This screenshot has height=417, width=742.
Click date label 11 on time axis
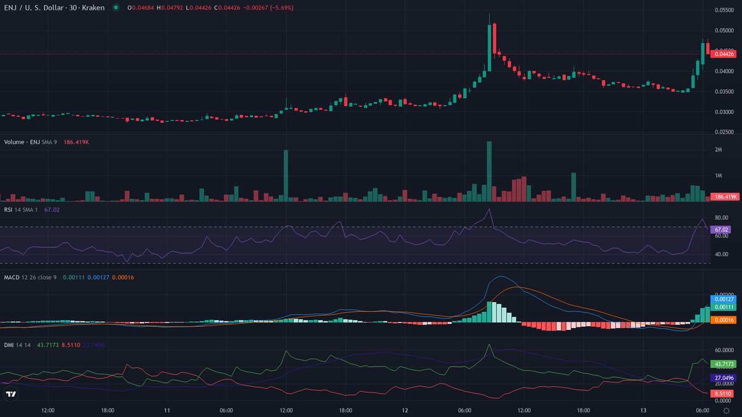coord(168,410)
